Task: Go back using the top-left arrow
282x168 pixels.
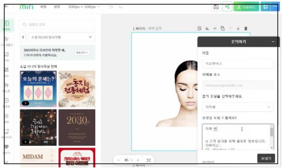Action: coord(7,7)
